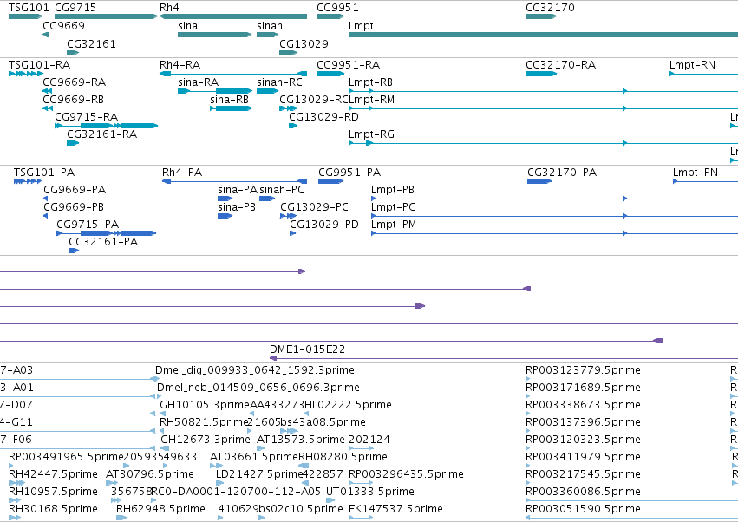
Task: Select the CG9669 gene label
Action: click(x=63, y=26)
